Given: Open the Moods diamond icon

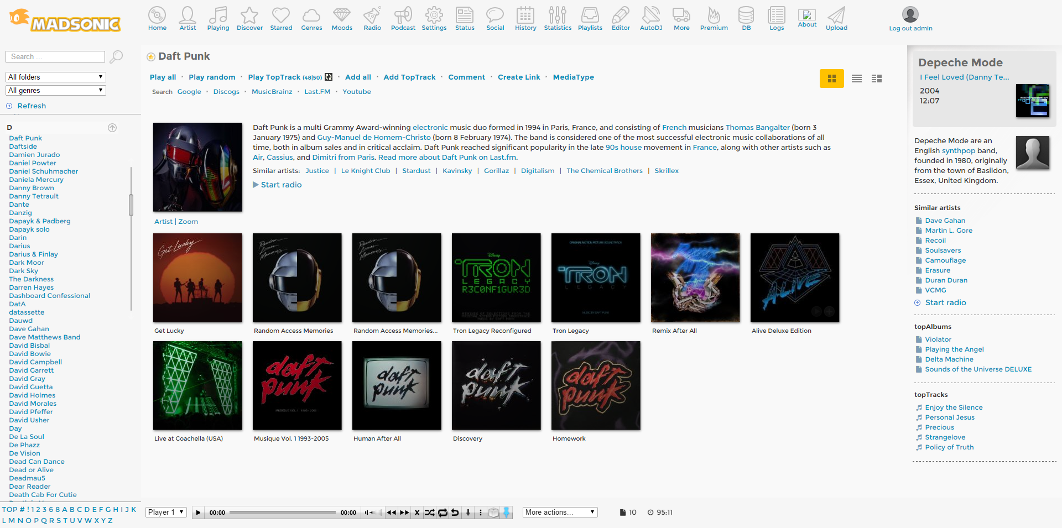Looking at the screenshot, I should 341,18.
